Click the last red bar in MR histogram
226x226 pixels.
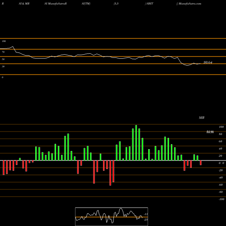(201, 163)
